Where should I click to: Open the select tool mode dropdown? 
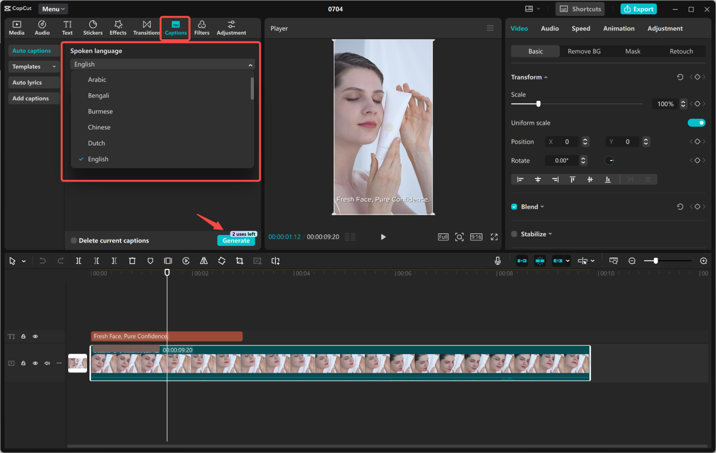tap(24, 261)
